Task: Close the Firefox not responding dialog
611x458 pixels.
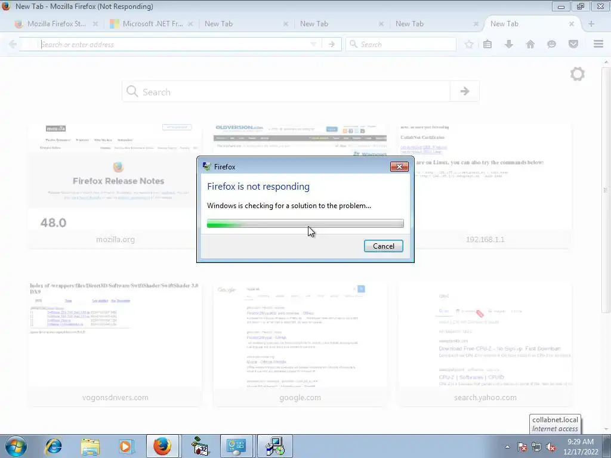Action: [x=399, y=167]
